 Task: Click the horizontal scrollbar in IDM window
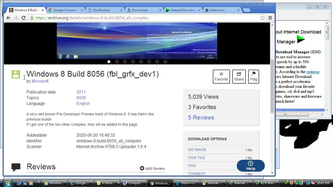[x=292, y=115]
